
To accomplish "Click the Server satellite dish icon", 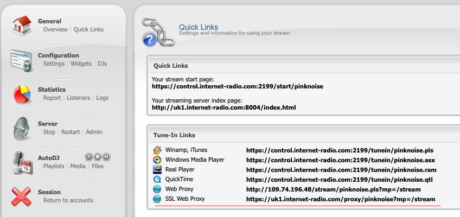I will coord(22,128).
